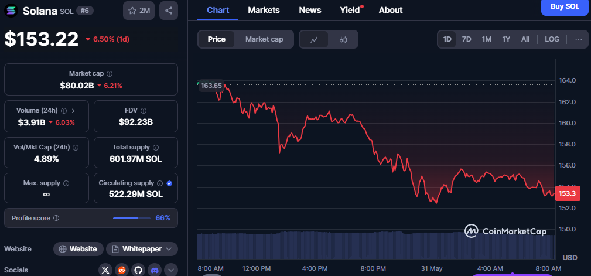Click the 522.29M SOL circulating supply value
This screenshot has height=276, width=591.
pyautogui.click(x=136, y=194)
